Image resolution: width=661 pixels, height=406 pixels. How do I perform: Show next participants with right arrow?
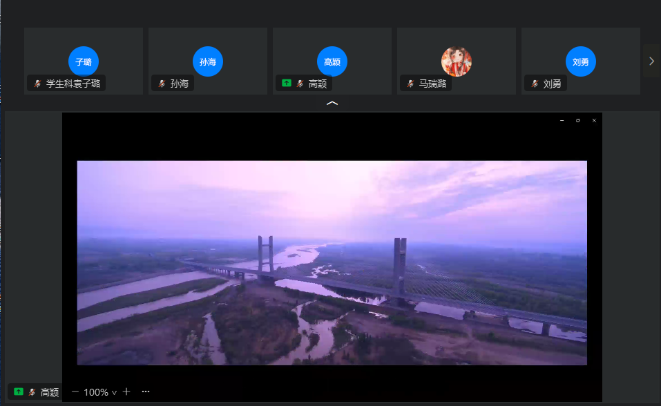pyautogui.click(x=651, y=61)
